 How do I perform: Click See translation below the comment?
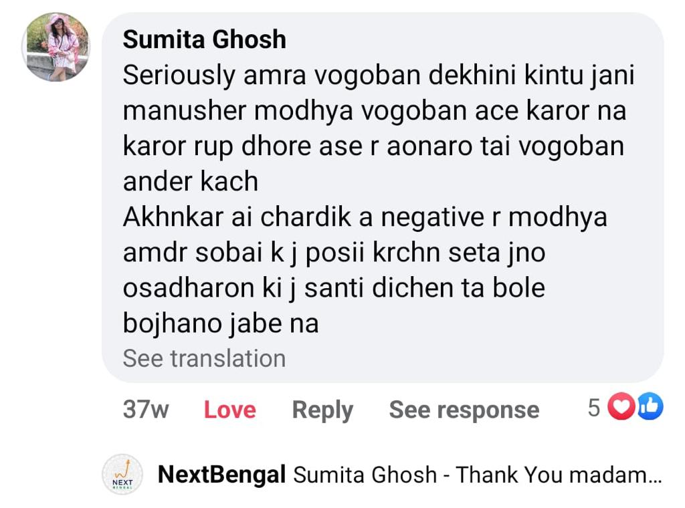coord(204,358)
